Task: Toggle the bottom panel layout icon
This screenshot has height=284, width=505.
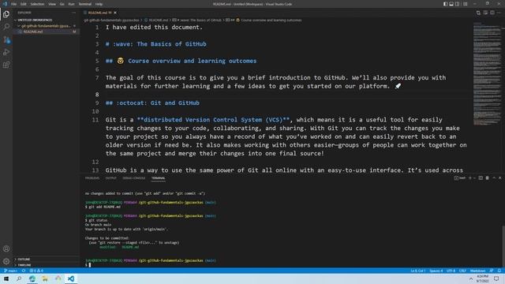Action: (451, 4)
